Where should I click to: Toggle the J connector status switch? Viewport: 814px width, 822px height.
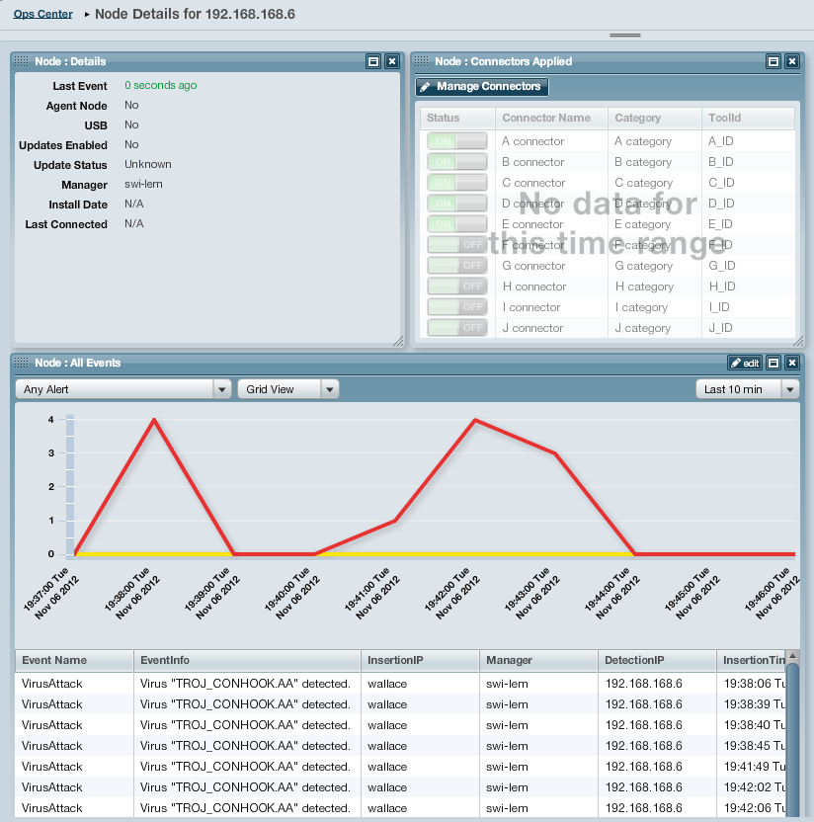tap(457, 328)
